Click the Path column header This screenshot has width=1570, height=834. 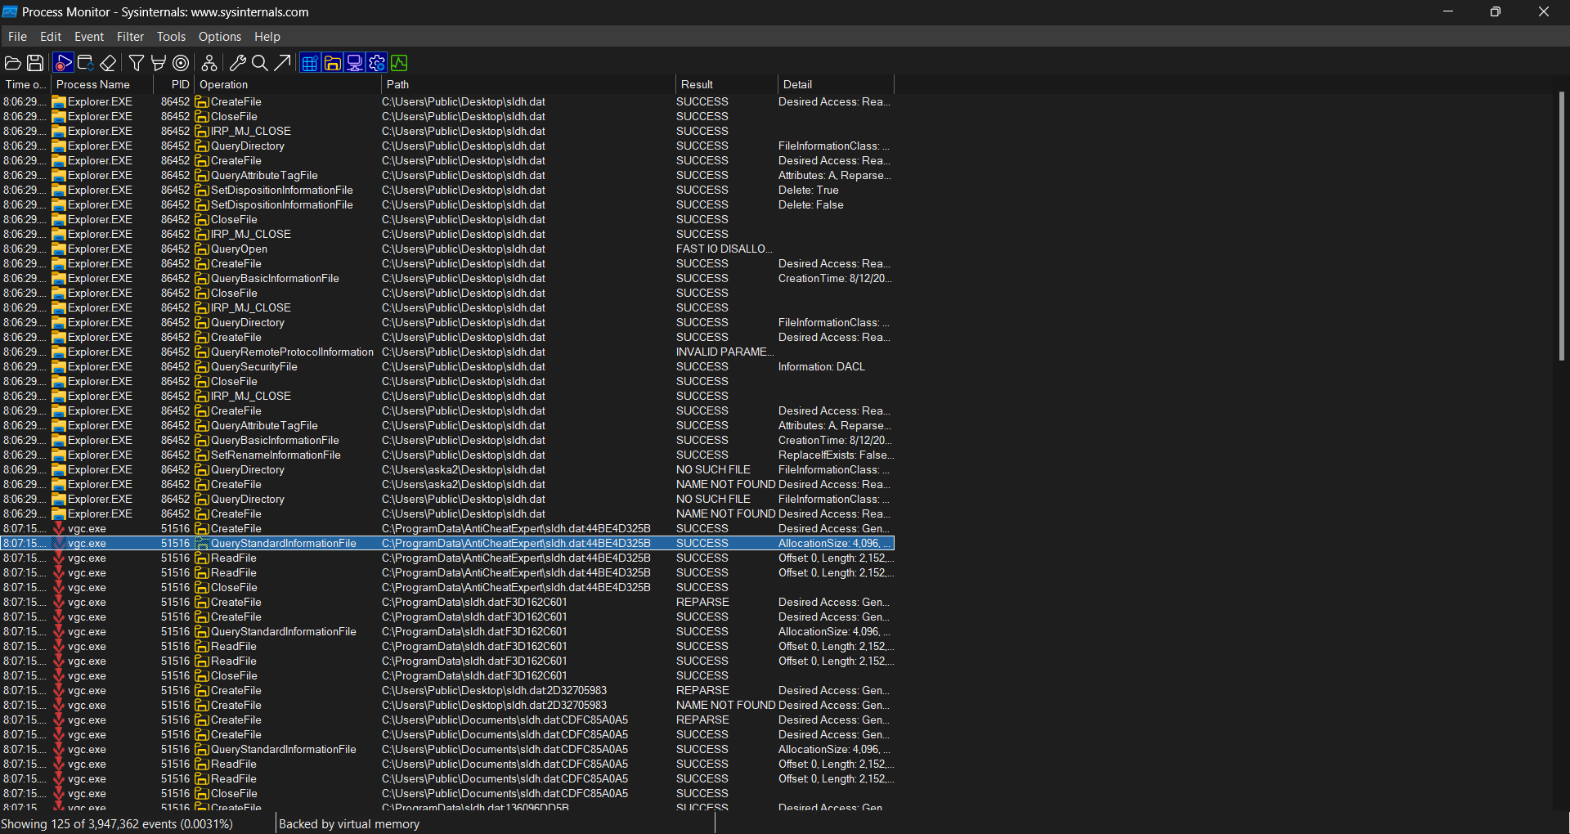pos(529,84)
